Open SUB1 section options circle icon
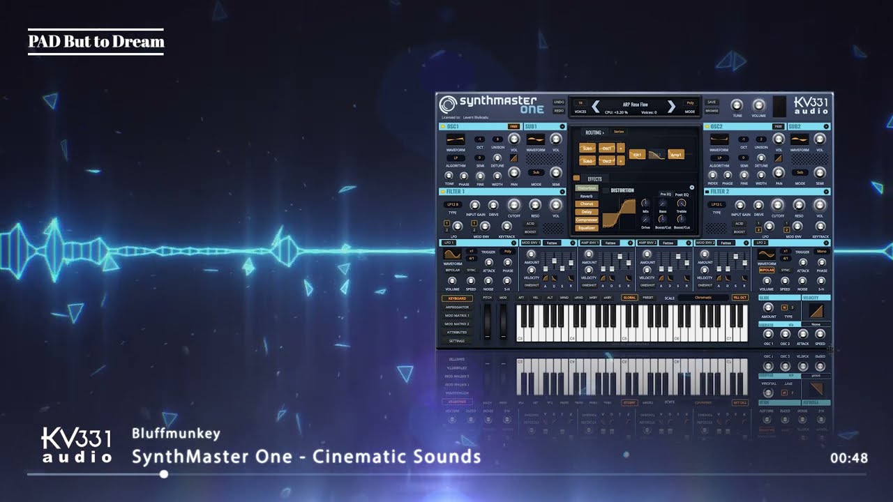 click(562, 126)
